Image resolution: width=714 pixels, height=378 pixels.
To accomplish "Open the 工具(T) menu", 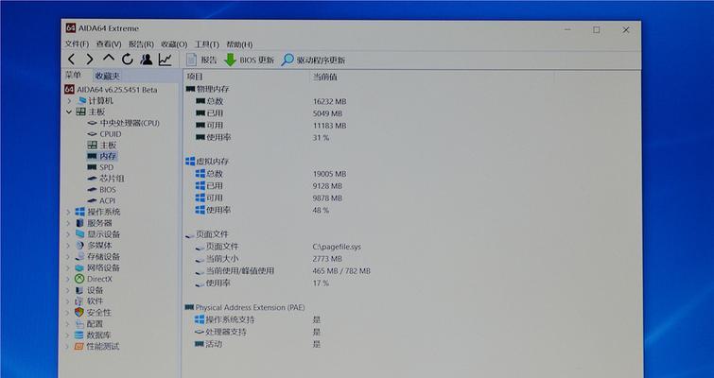I will 207,44.
